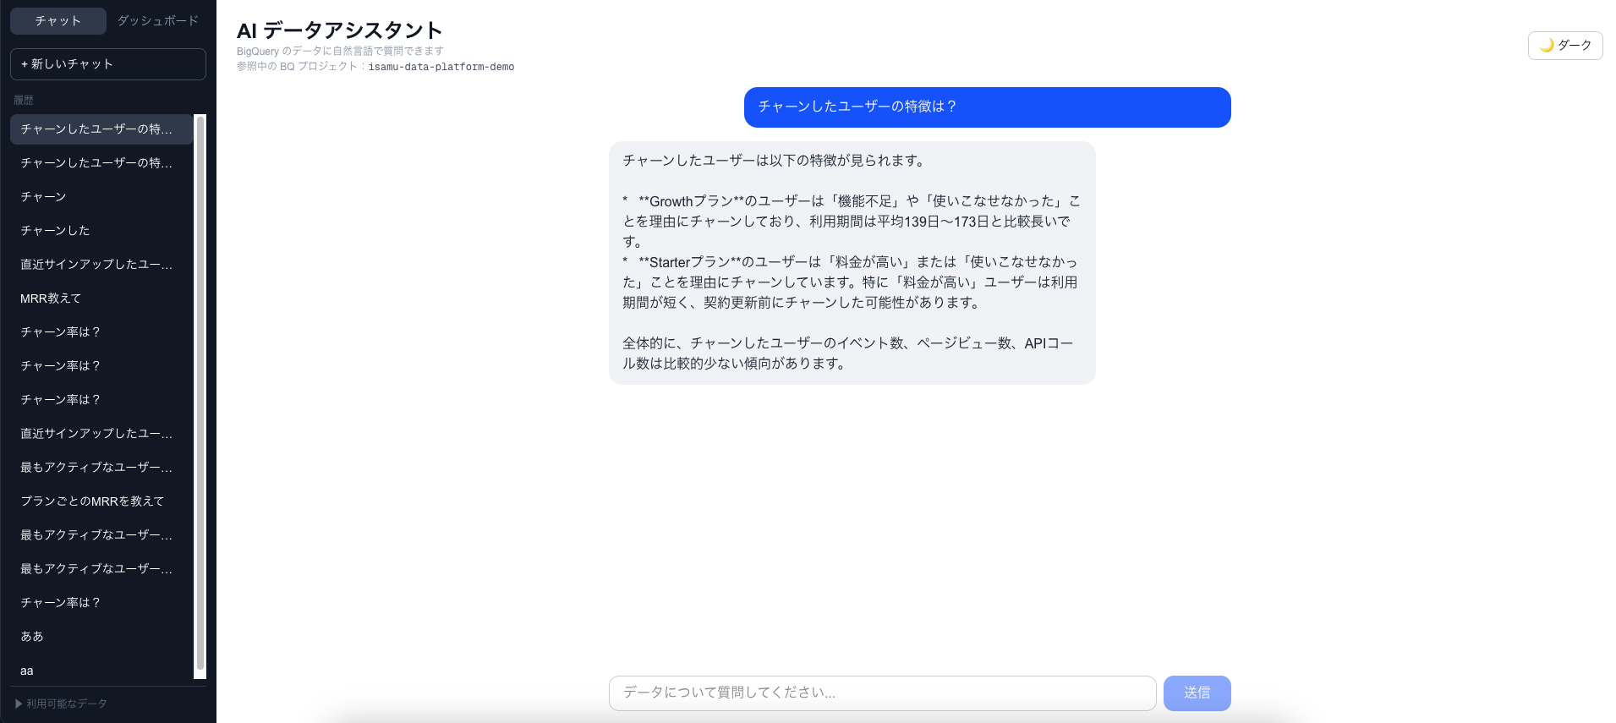Image resolution: width=1616 pixels, height=723 pixels.
Task: Click the data question input field
Action: [881, 693]
